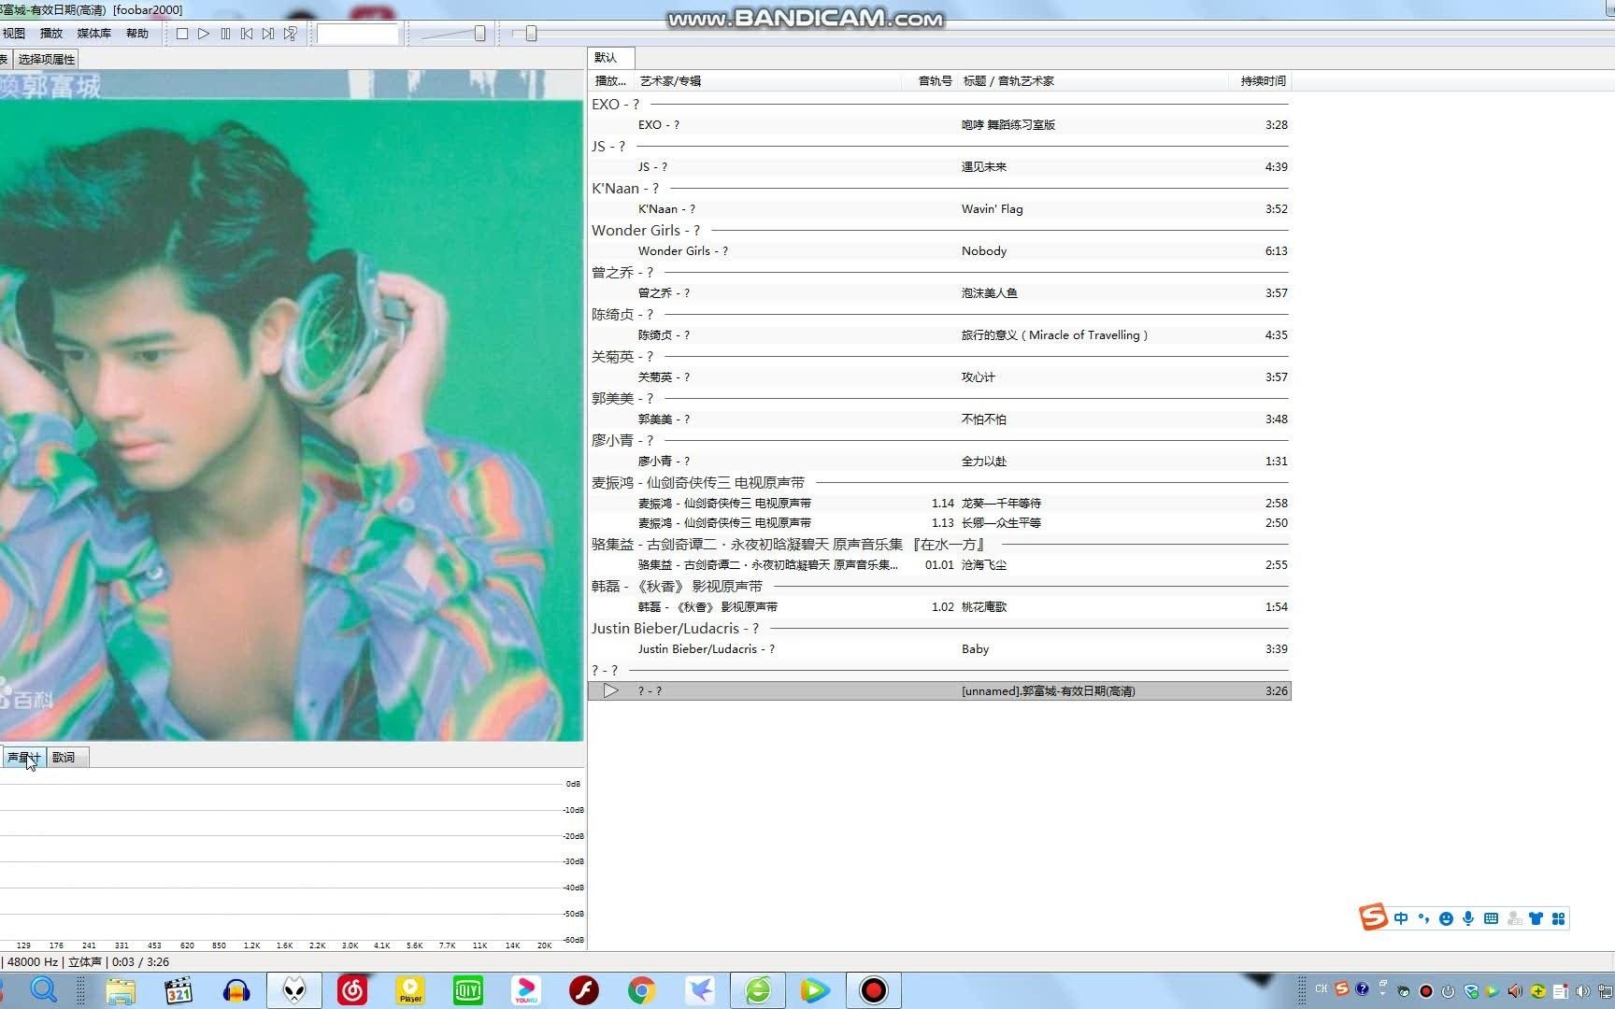Switch to the 歌词 lyrics tab
Viewport: 1615px width, 1009px height.
tap(68, 758)
